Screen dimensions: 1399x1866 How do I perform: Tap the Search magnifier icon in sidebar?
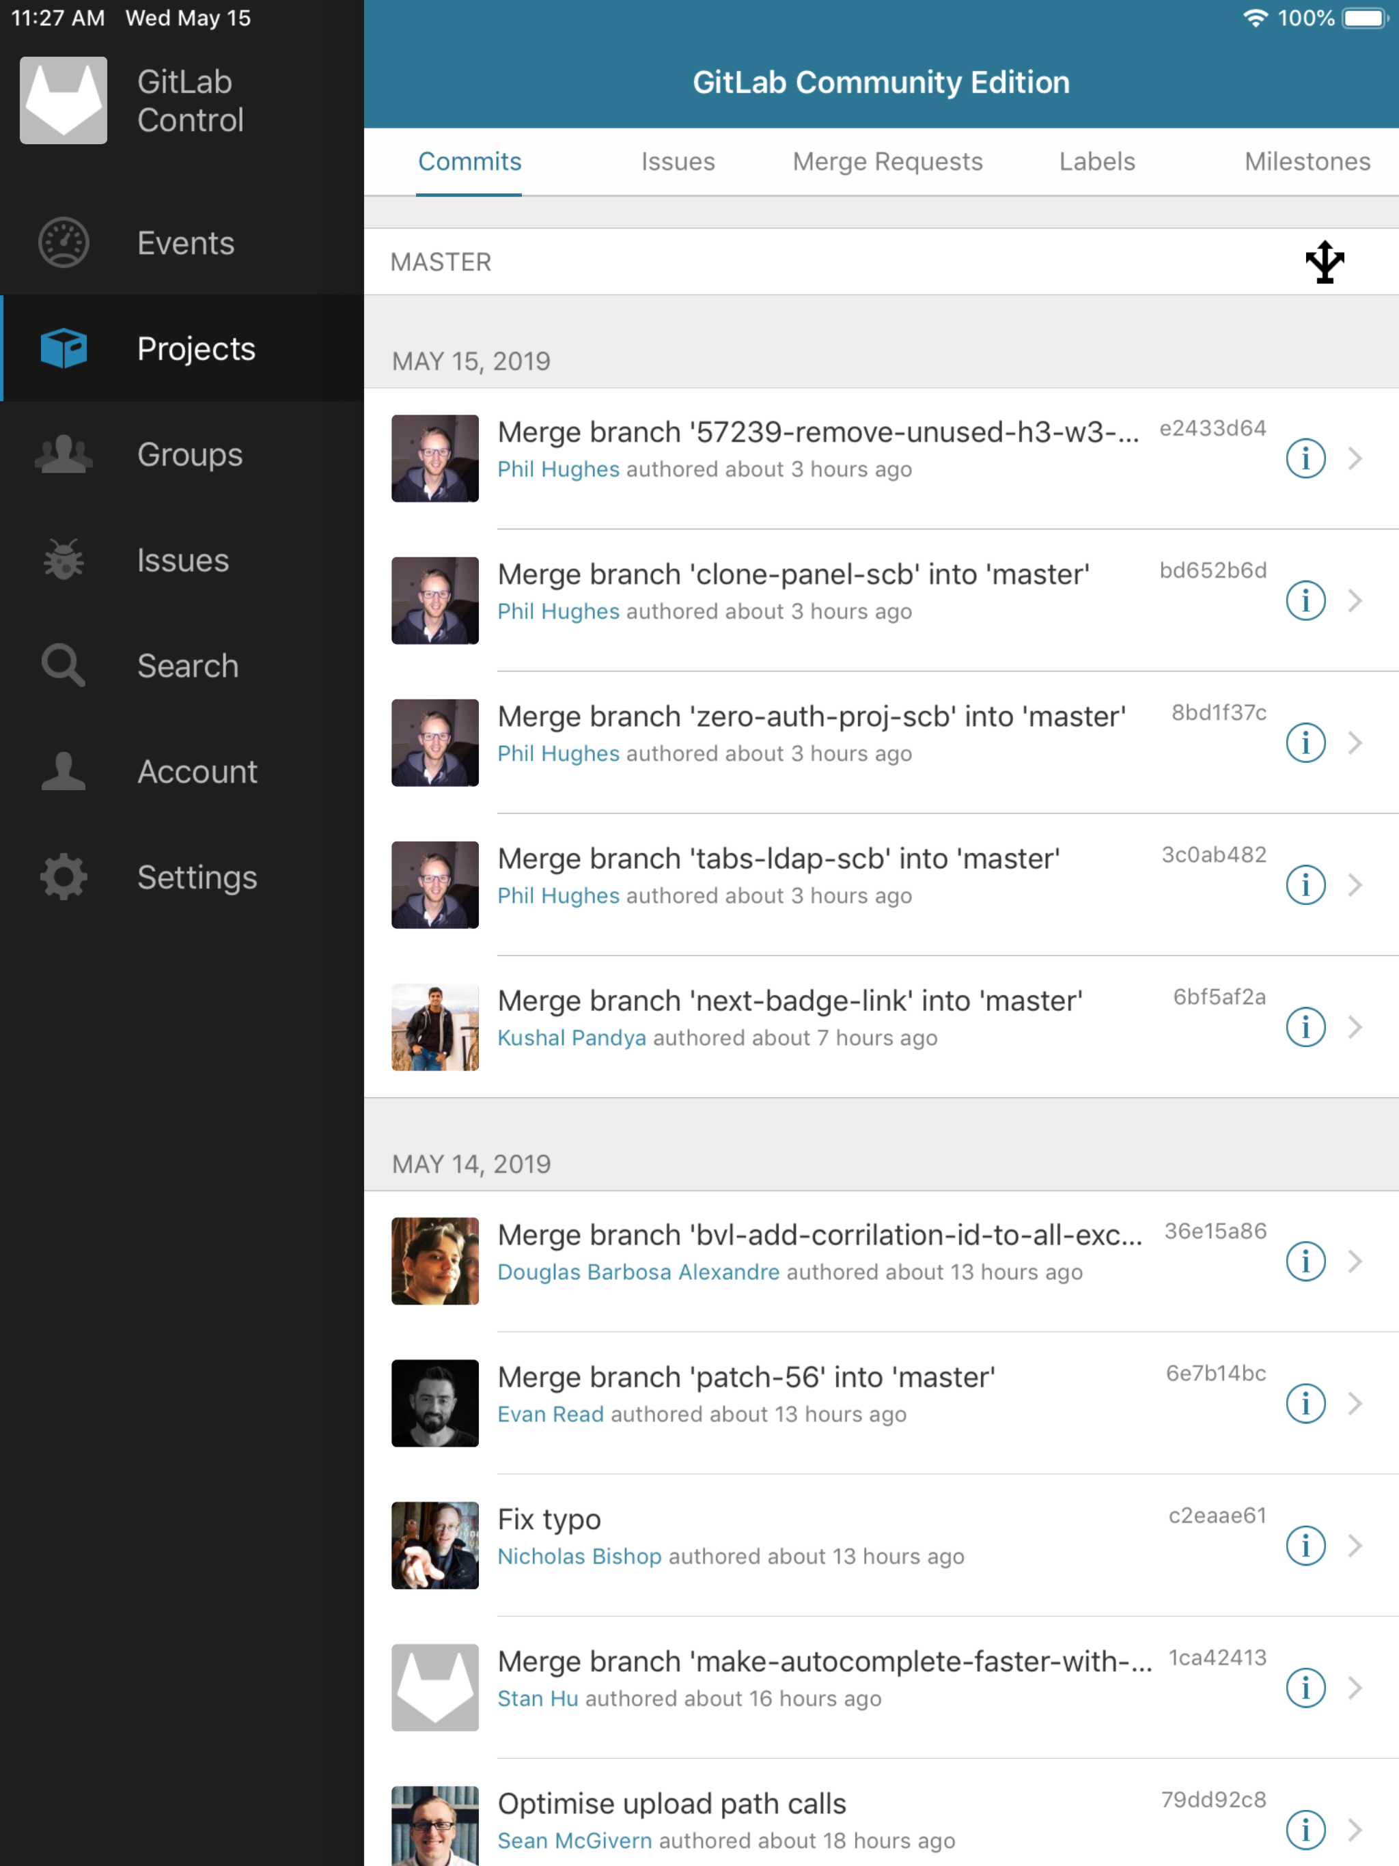pos(64,665)
